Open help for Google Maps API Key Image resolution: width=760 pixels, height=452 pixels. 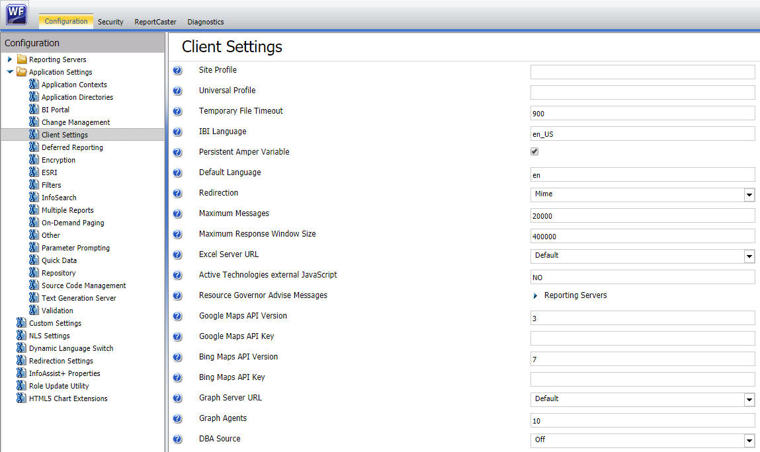178,337
